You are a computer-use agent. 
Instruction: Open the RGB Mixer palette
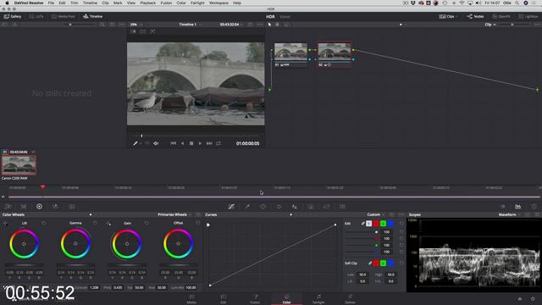pos(55,207)
